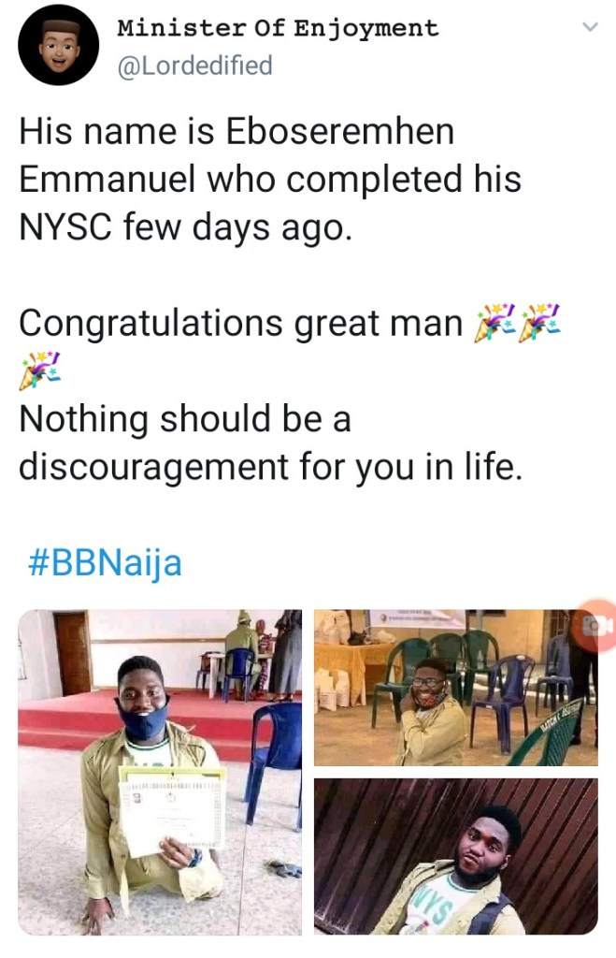Expand the tweet options chevron
The height and width of the screenshot is (958, 616).
(589, 28)
